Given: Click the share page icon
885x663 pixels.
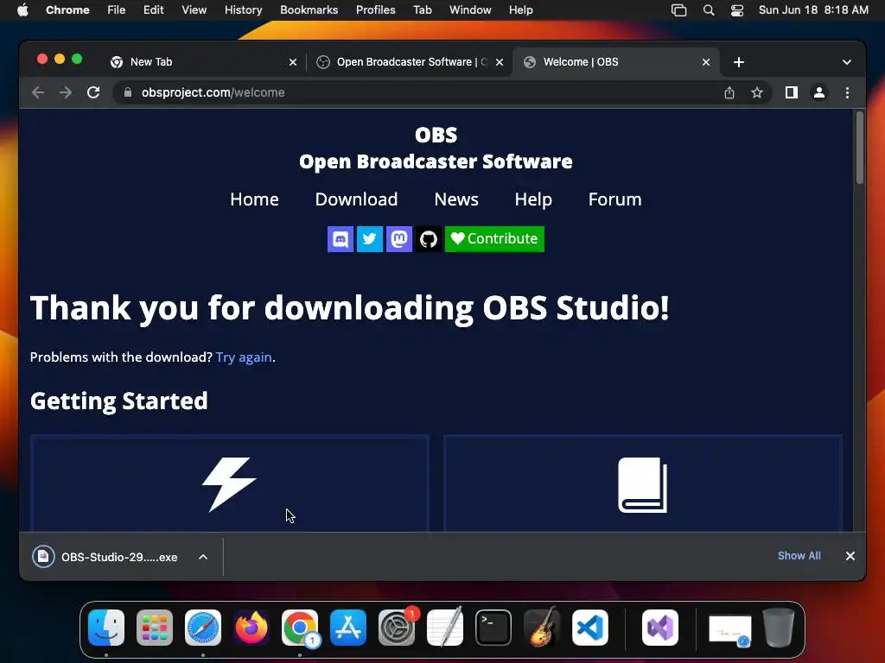Looking at the screenshot, I should pos(729,92).
